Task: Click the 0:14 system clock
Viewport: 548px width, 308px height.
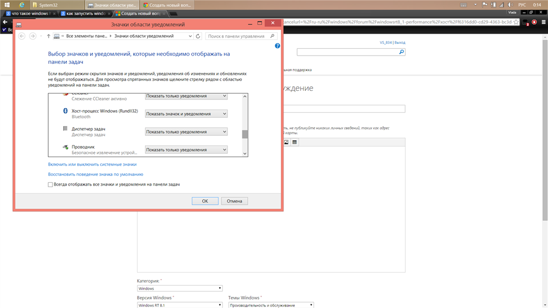Action: point(537,5)
